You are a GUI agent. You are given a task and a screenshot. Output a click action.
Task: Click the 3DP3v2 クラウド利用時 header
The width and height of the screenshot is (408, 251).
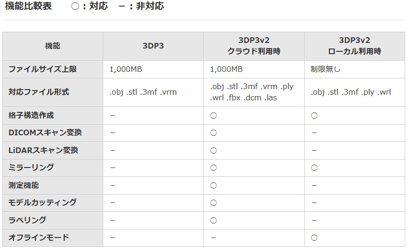click(x=253, y=46)
